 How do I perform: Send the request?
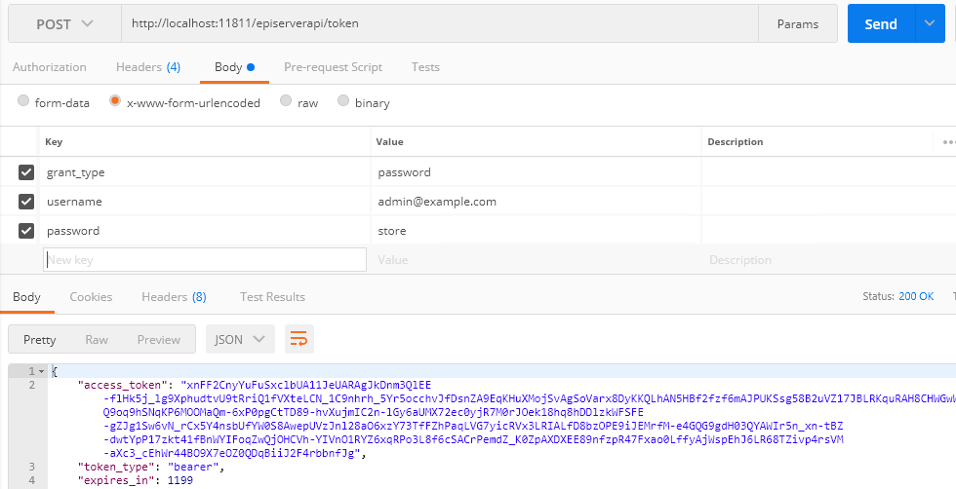point(881,24)
